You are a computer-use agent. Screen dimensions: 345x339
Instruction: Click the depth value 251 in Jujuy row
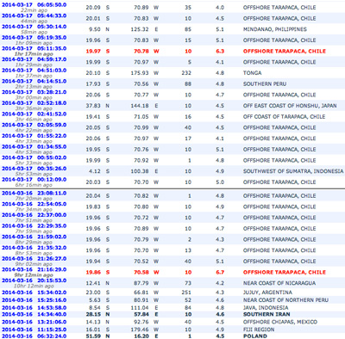pos(186,293)
